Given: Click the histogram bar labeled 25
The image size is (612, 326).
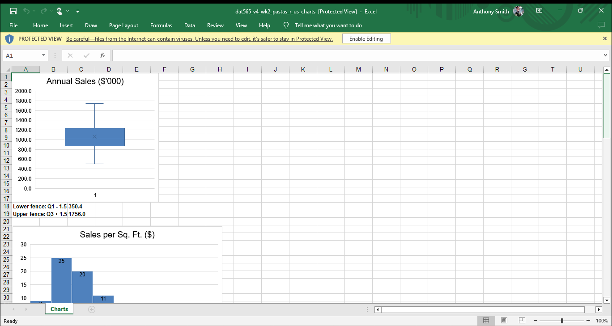Looking at the screenshot, I should [x=61, y=280].
